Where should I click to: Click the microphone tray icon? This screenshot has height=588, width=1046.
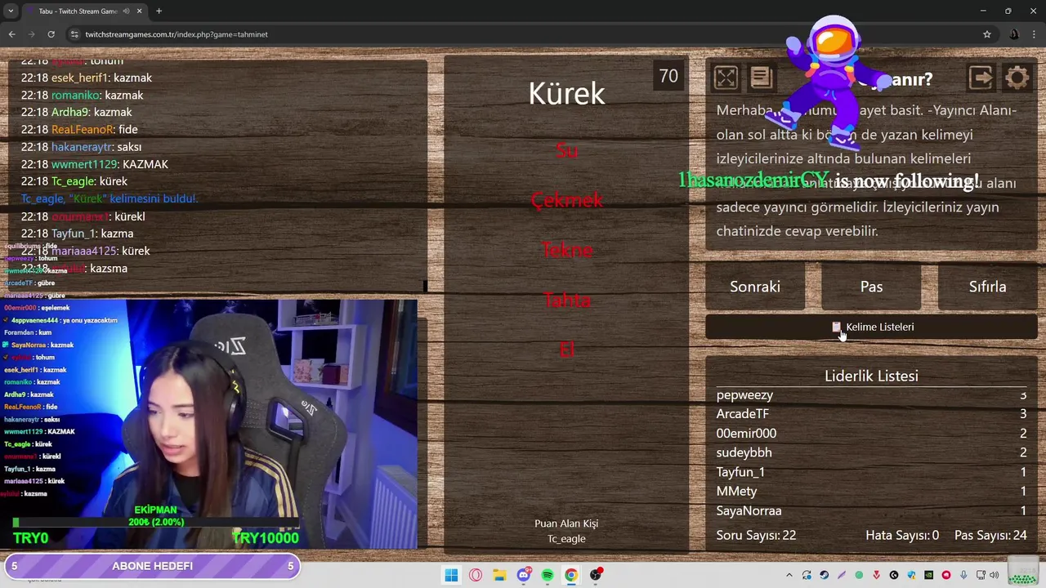(x=964, y=575)
